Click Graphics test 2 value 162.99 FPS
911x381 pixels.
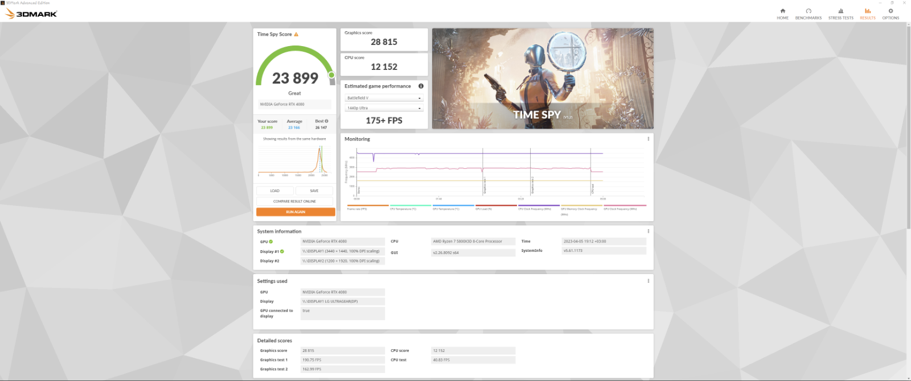[x=342, y=369]
